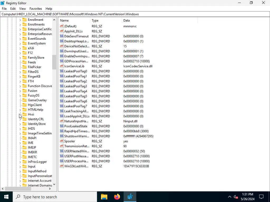
Task: Select the GDIProcessHan... value name
Action: click(x=76, y=61)
